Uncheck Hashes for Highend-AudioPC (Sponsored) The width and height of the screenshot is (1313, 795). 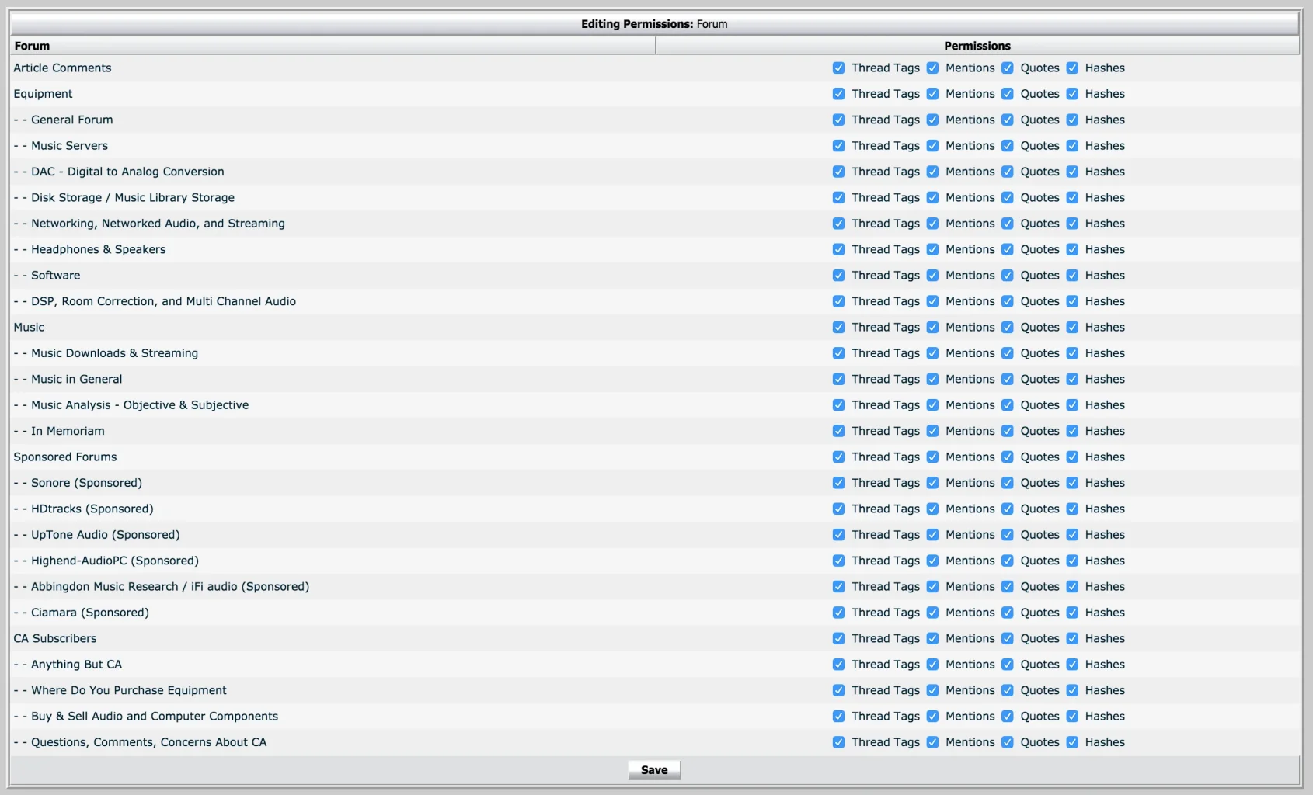[1072, 561]
